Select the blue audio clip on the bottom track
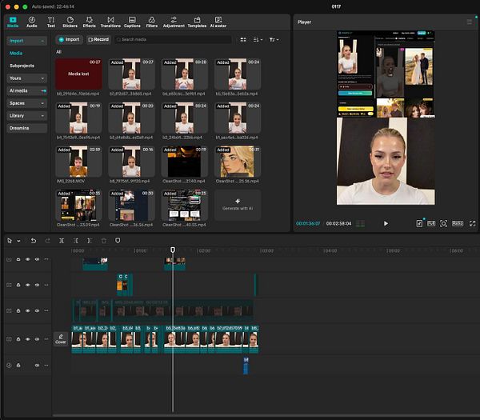This screenshot has width=480, height=420. pos(246,366)
